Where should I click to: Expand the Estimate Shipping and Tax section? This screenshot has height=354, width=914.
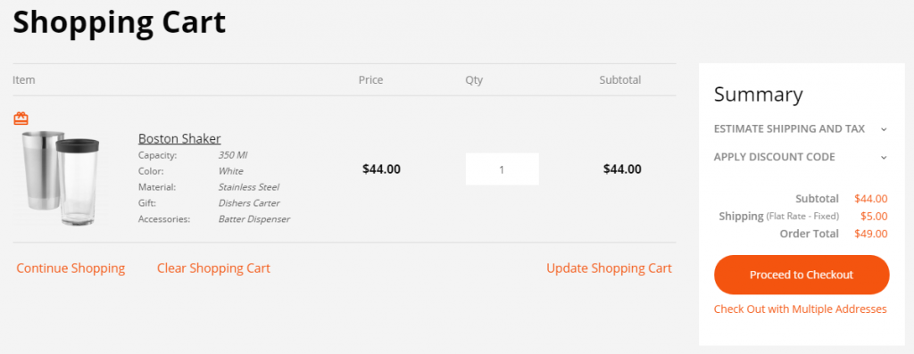pyautogui.click(x=801, y=128)
